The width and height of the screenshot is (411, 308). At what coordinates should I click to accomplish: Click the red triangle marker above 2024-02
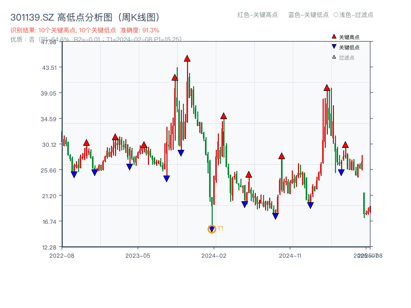tap(223, 117)
